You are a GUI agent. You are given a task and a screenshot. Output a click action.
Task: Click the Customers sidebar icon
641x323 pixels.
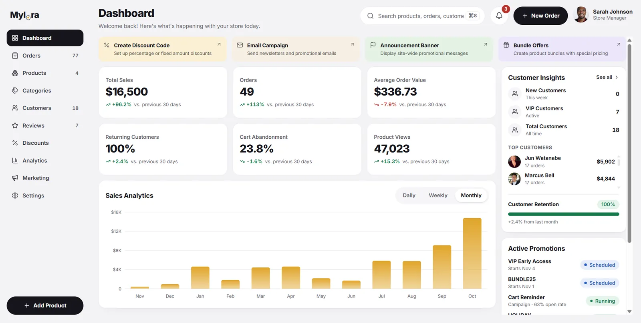pyautogui.click(x=15, y=108)
